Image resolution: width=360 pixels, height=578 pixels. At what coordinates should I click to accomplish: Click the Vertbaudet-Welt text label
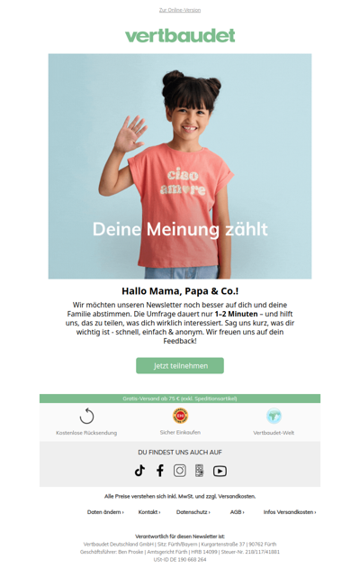coord(274,433)
